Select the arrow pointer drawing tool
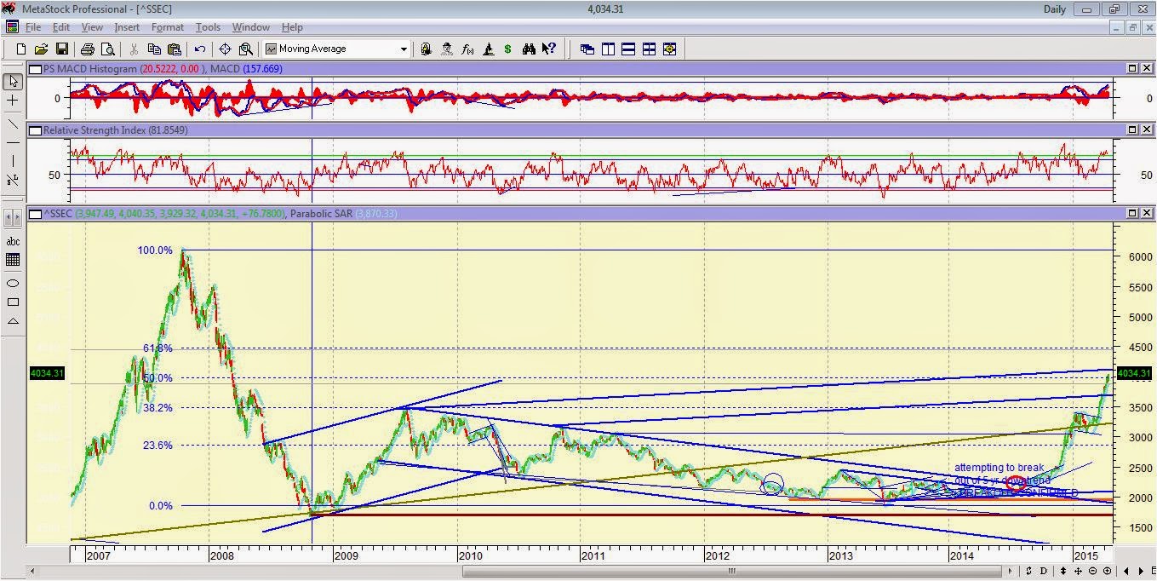 [x=13, y=82]
